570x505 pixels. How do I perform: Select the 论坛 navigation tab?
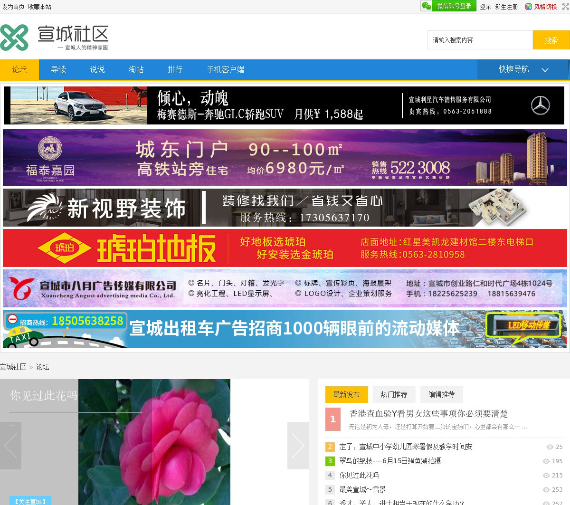pyautogui.click(x=19, y=69)
